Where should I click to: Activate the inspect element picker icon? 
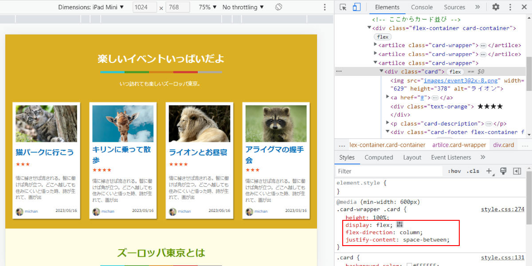point(343,7)
